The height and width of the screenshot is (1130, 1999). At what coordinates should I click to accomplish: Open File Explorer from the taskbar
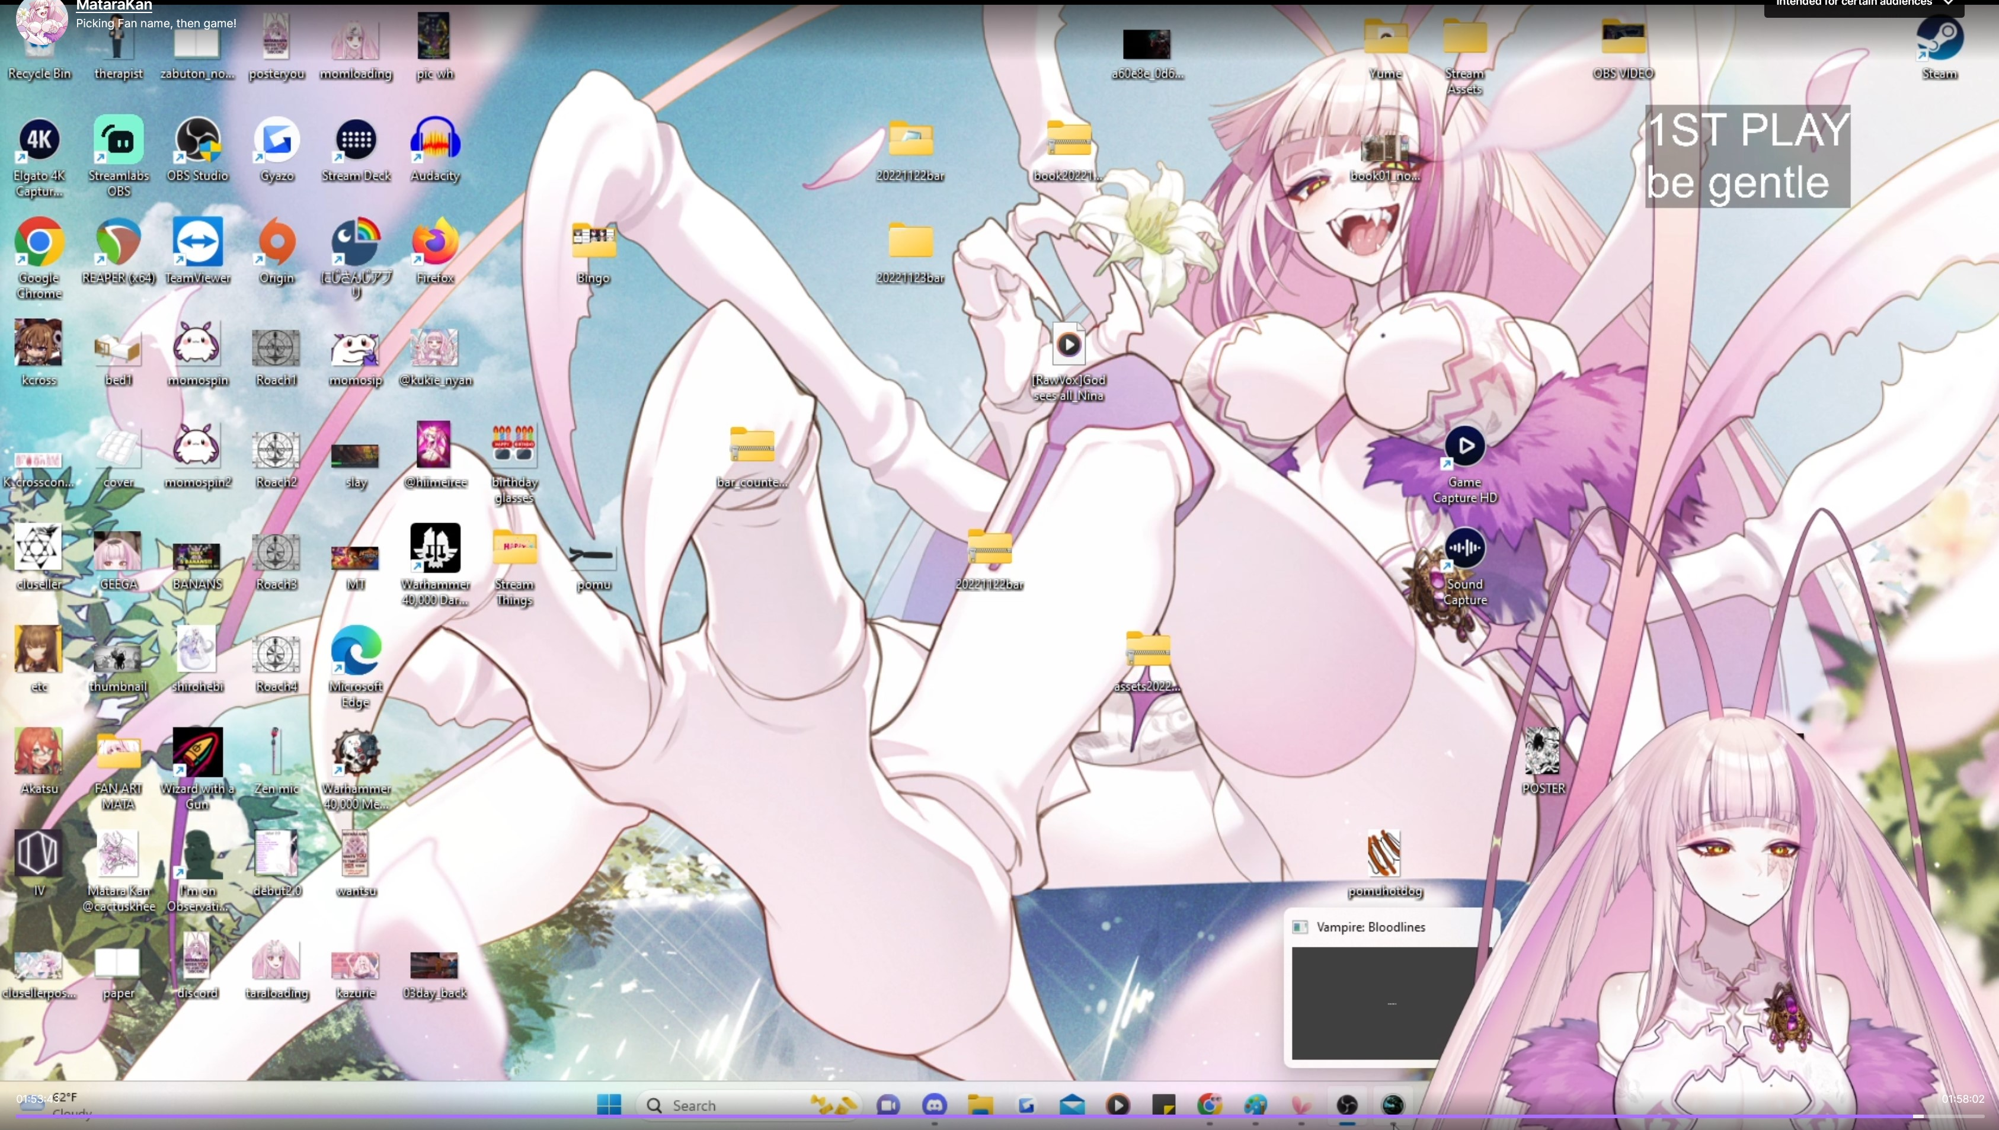pos(980,1105)
